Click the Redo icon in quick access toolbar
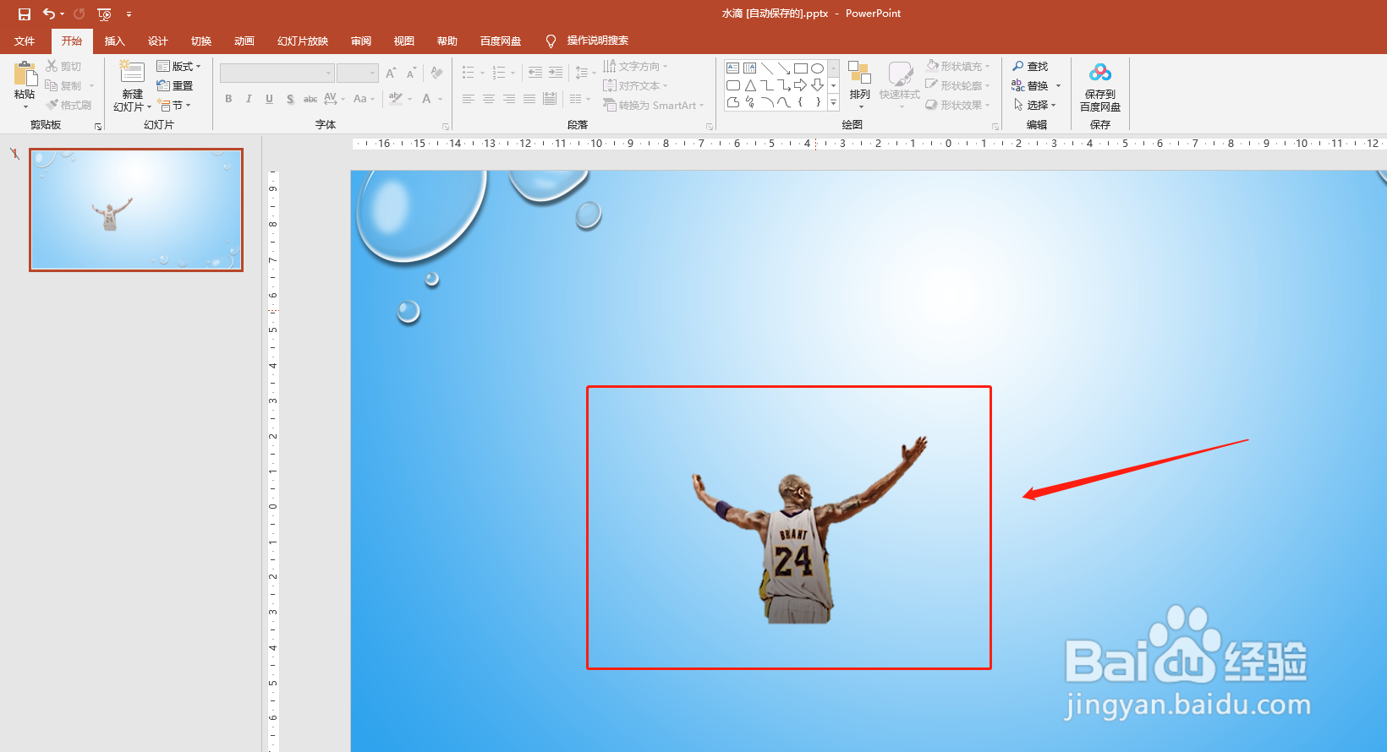 click(79, 14)
